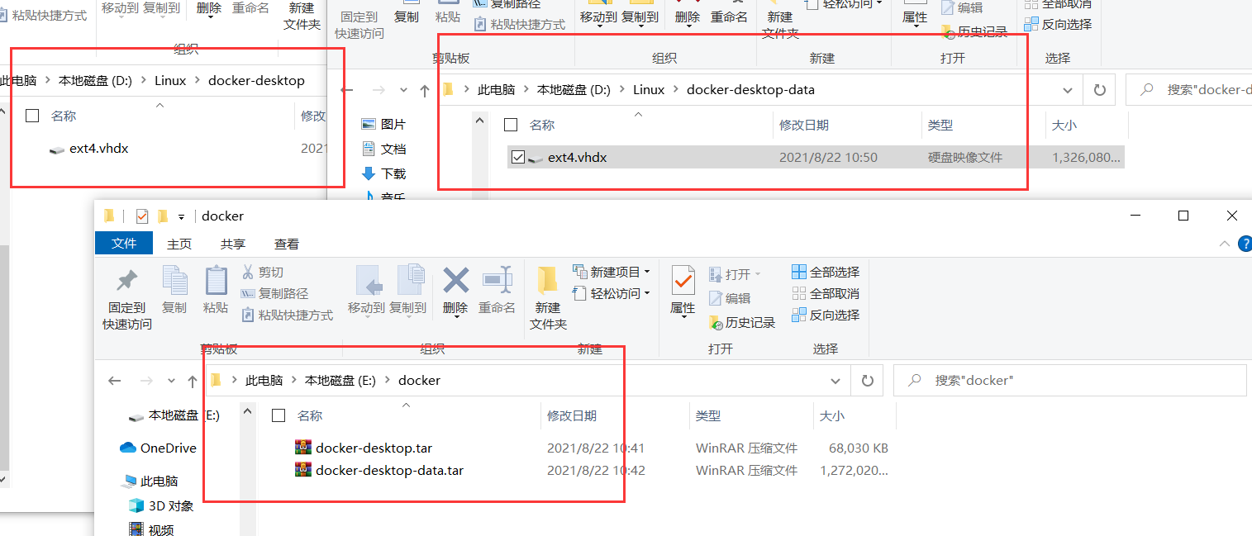Click the Cut (剪切) scissors icon
Image resolution: width=1252 pixels, height=536 pixels.
[x=247, y=272]
